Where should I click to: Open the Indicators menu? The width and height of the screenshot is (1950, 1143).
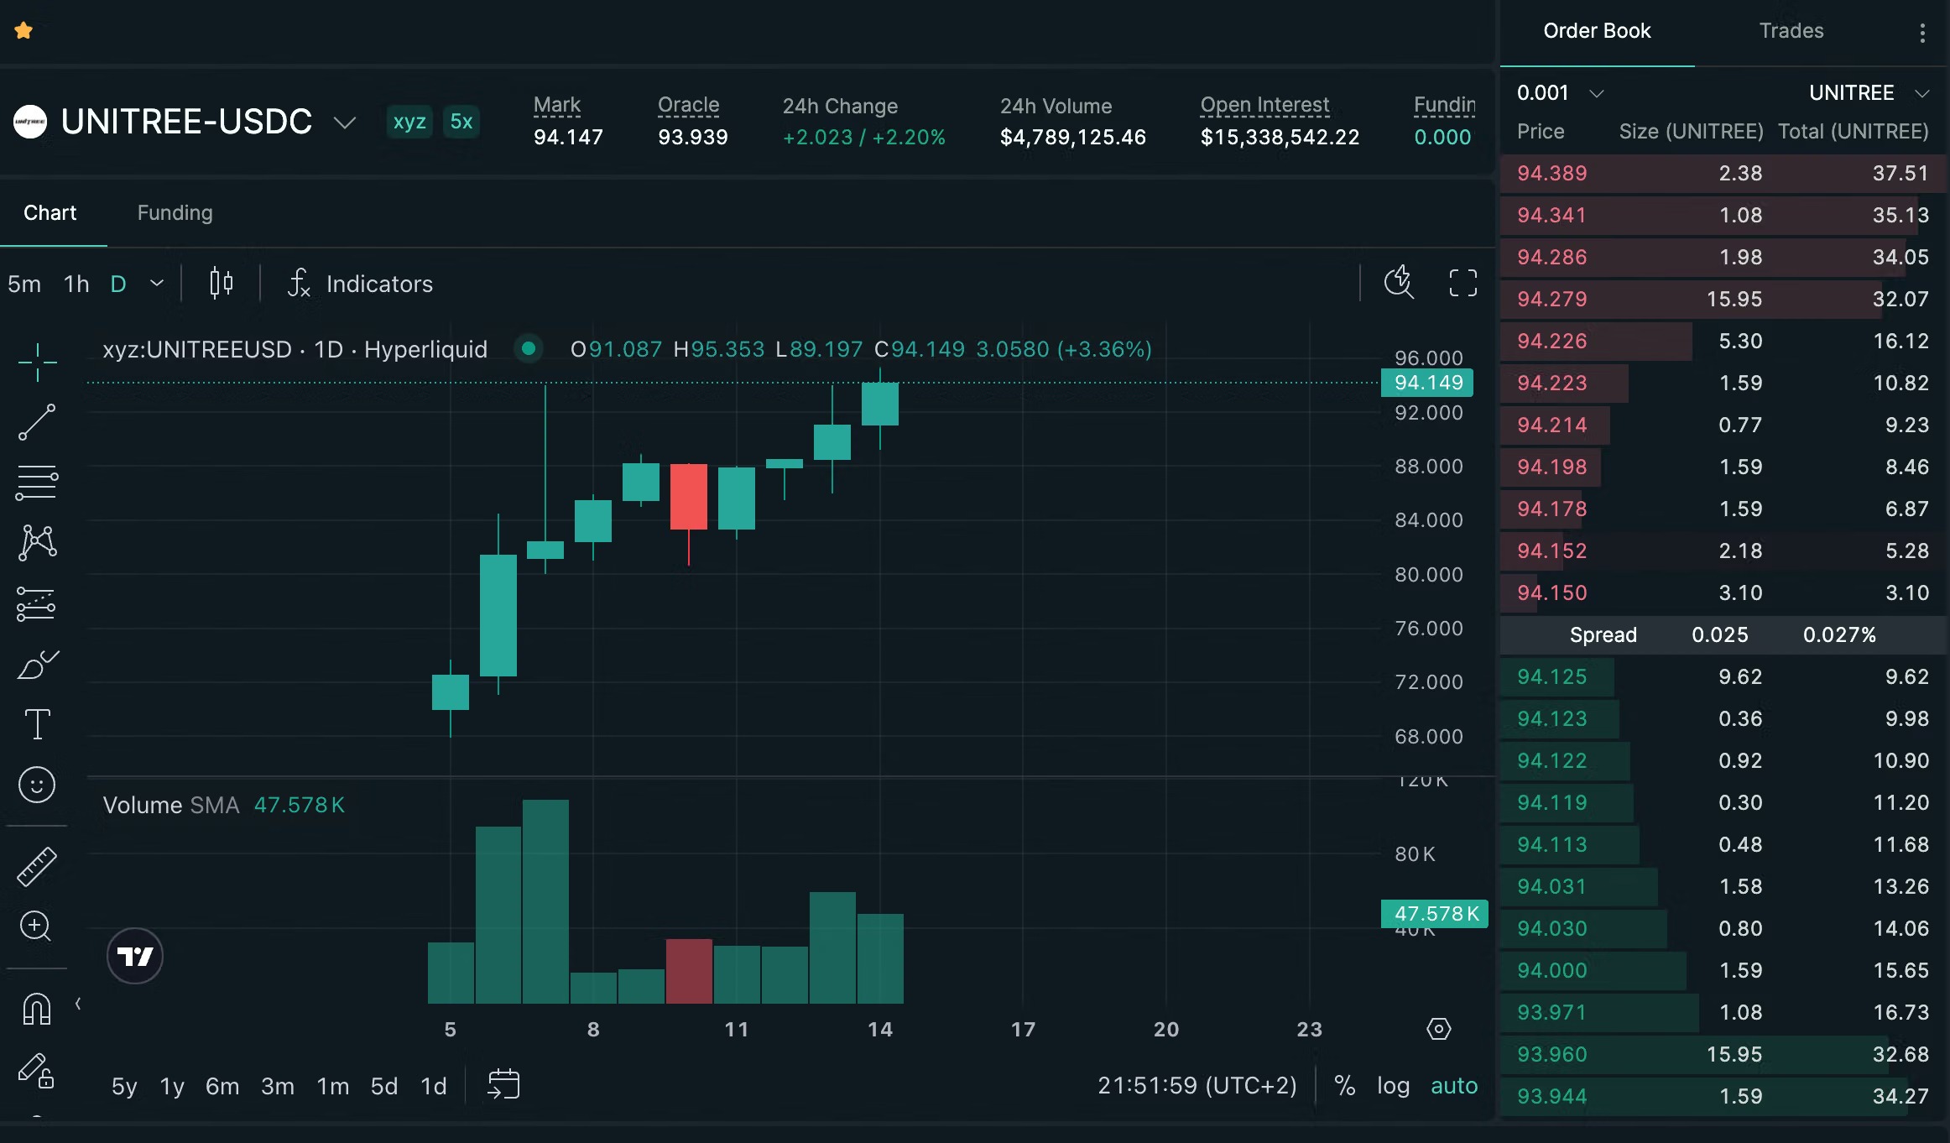tap(361, 284)
